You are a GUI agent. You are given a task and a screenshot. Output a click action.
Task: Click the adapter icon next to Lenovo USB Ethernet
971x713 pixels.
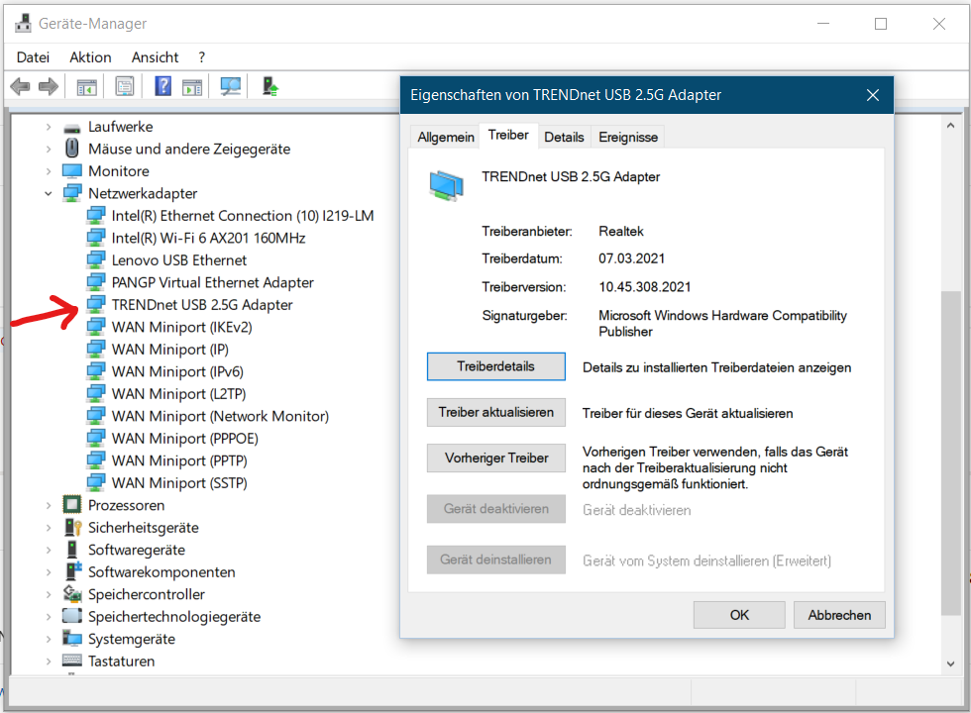(96, 259)
